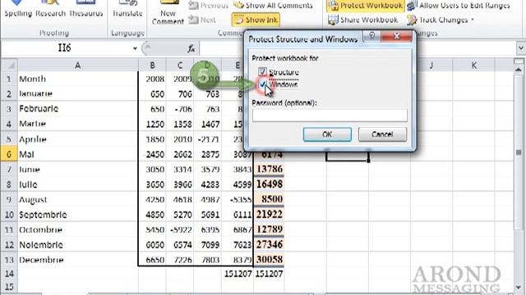
Task: Select row 14 header
Action: (9, 274)
